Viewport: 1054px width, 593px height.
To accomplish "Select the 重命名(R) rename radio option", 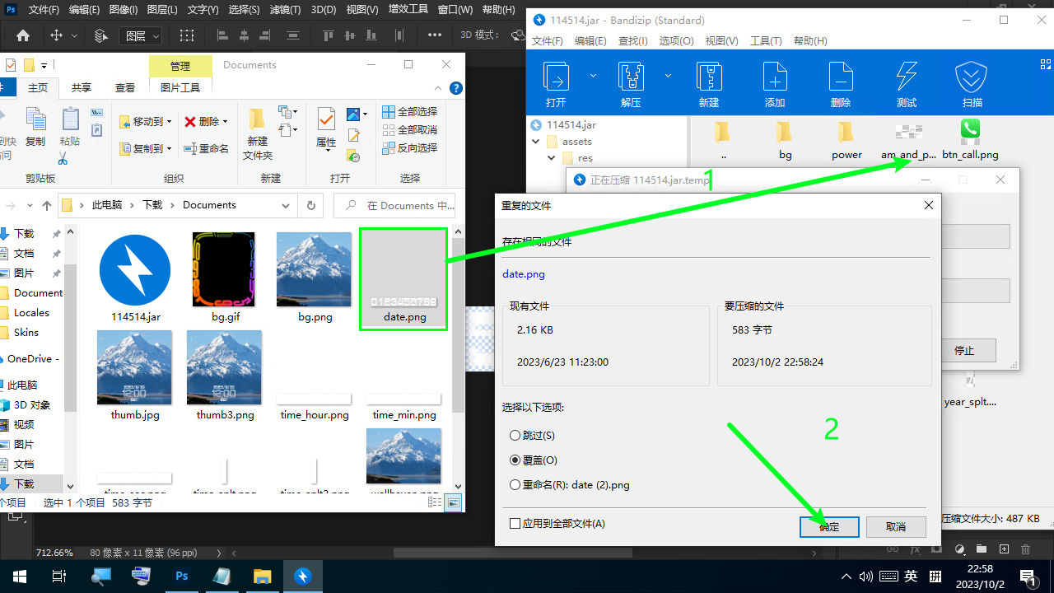I will [515, 485].
